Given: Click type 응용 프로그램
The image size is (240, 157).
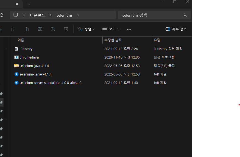Looking at the screenshot, I should (164, 57).
